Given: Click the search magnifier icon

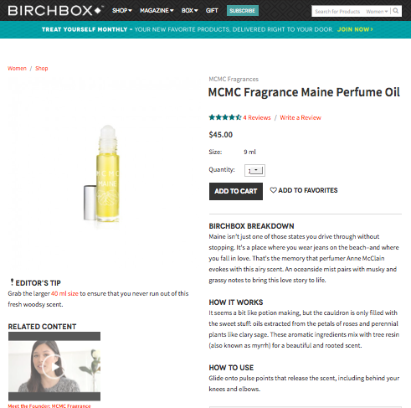Looking at the screenshot, I should 396,11.
